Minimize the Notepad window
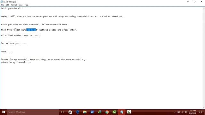205x115 pixels. tap(188, 2)
